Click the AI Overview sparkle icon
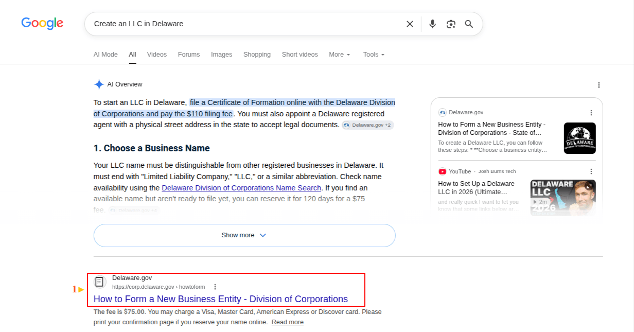Image resolution: width=634 pixels, height=332 pixels. (99, 84)
